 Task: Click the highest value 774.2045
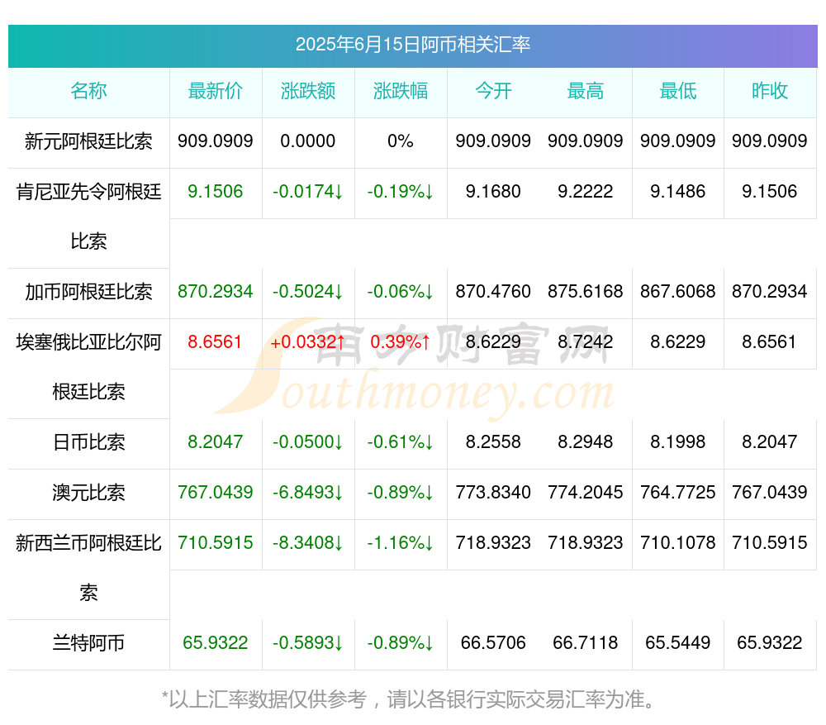586,493
